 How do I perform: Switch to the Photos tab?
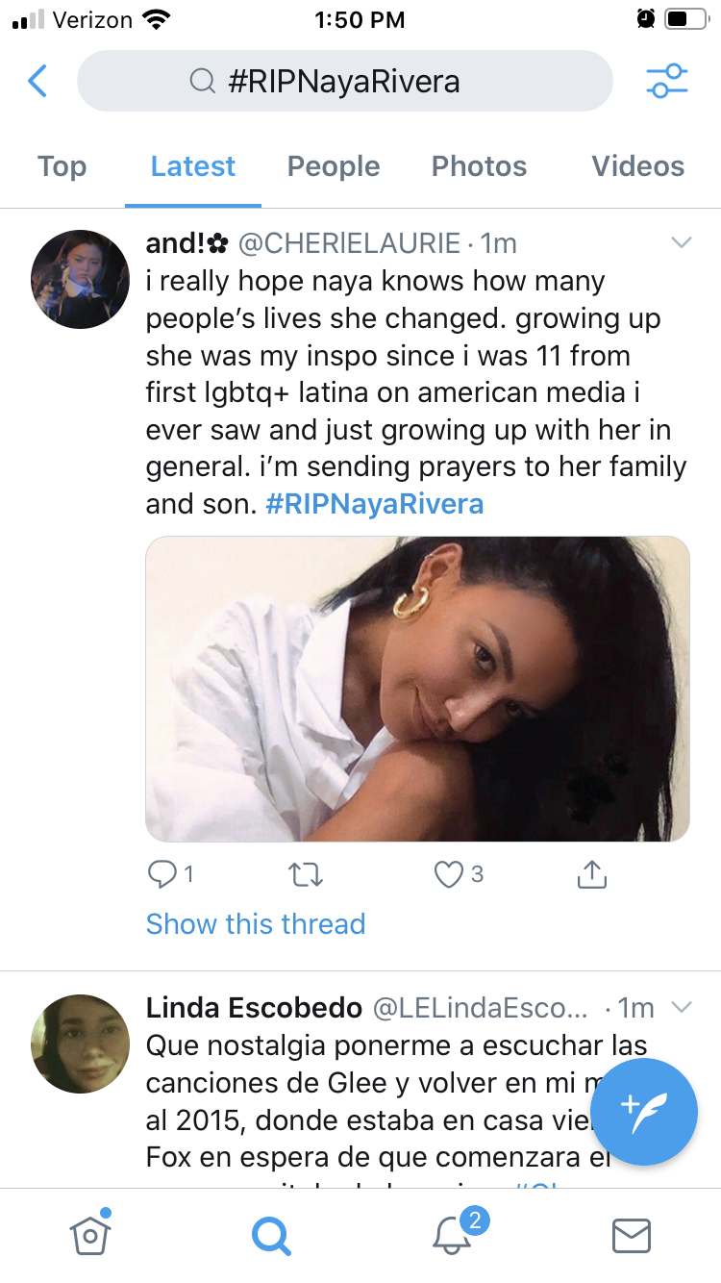click(x=479, y=166)
